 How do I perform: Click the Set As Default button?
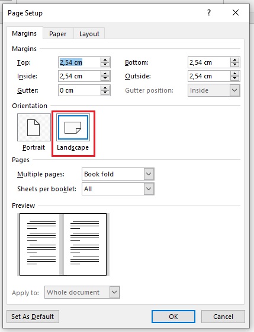tap(33, 317)
